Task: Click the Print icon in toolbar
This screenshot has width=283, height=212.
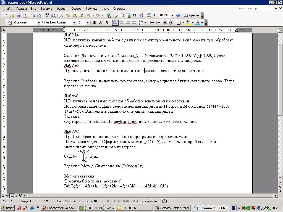Action: click(x=33, y=15)
